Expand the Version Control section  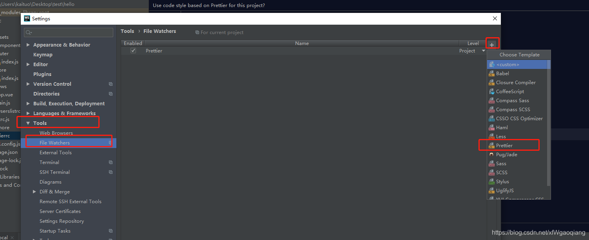(x=28, y=84)
